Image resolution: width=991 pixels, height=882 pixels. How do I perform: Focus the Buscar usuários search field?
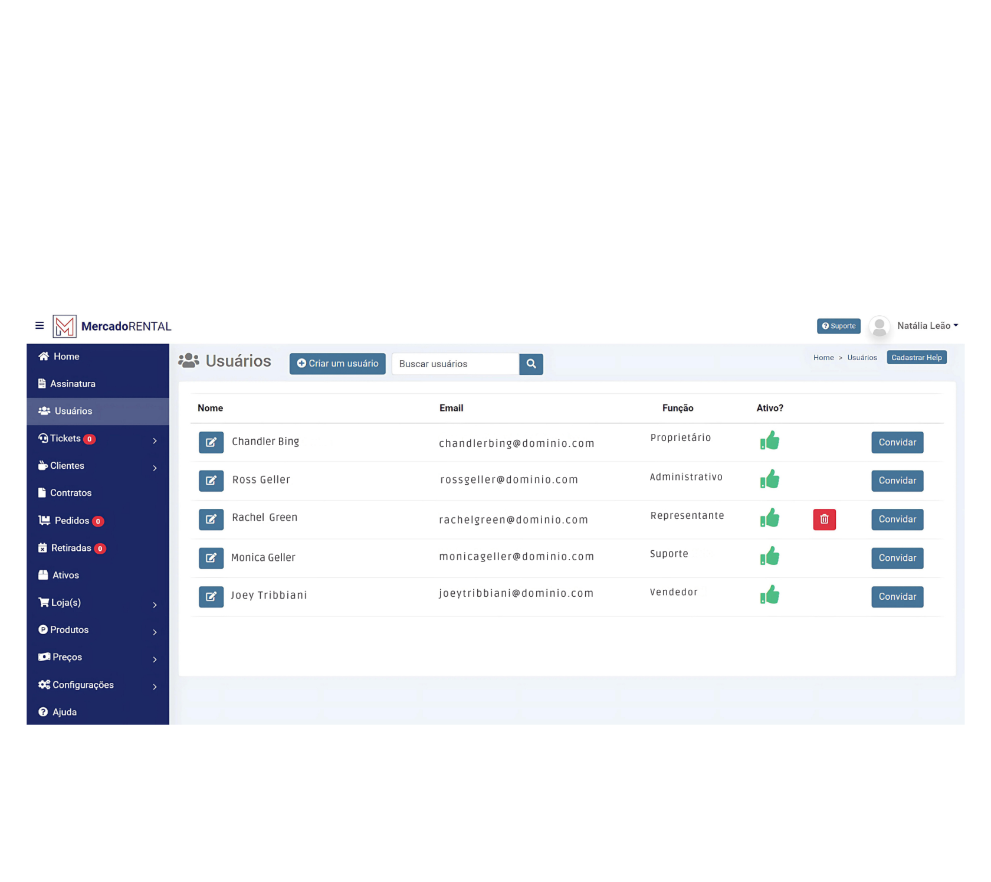(x=455, y=364)
